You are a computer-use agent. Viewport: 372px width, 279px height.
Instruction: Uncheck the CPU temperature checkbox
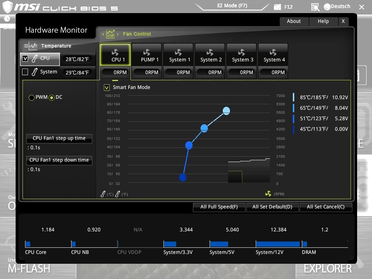pos(25,58)
